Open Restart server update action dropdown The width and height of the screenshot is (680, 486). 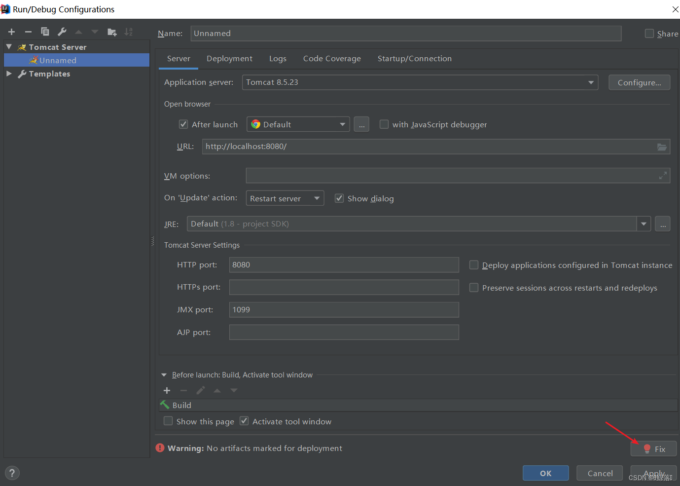pyautogui.click(x=285, y=198)
